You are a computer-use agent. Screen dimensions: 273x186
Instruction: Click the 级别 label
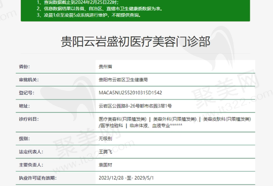pos(25,139)
